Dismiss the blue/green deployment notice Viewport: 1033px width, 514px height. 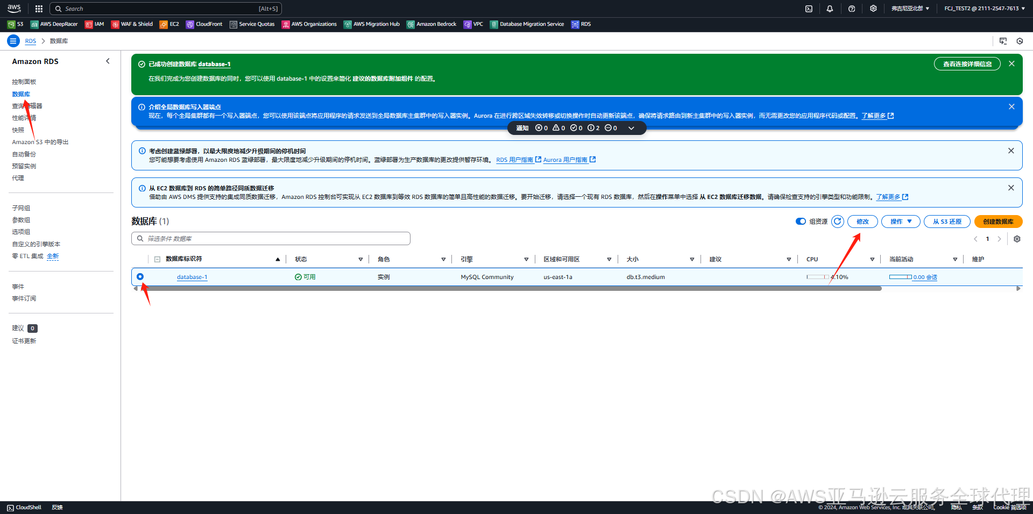(x=1011, y=151)
